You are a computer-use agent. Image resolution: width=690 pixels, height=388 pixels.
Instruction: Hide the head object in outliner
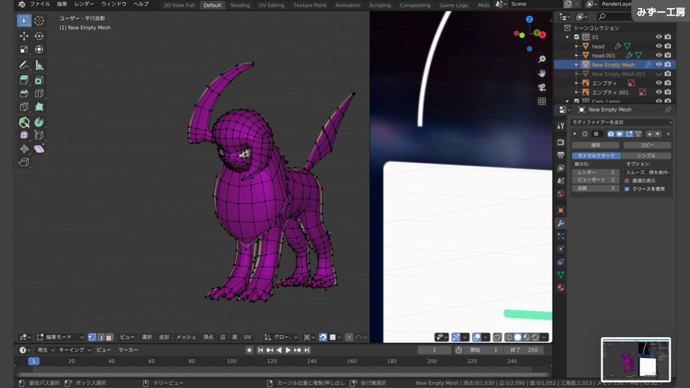pos(659,46)
